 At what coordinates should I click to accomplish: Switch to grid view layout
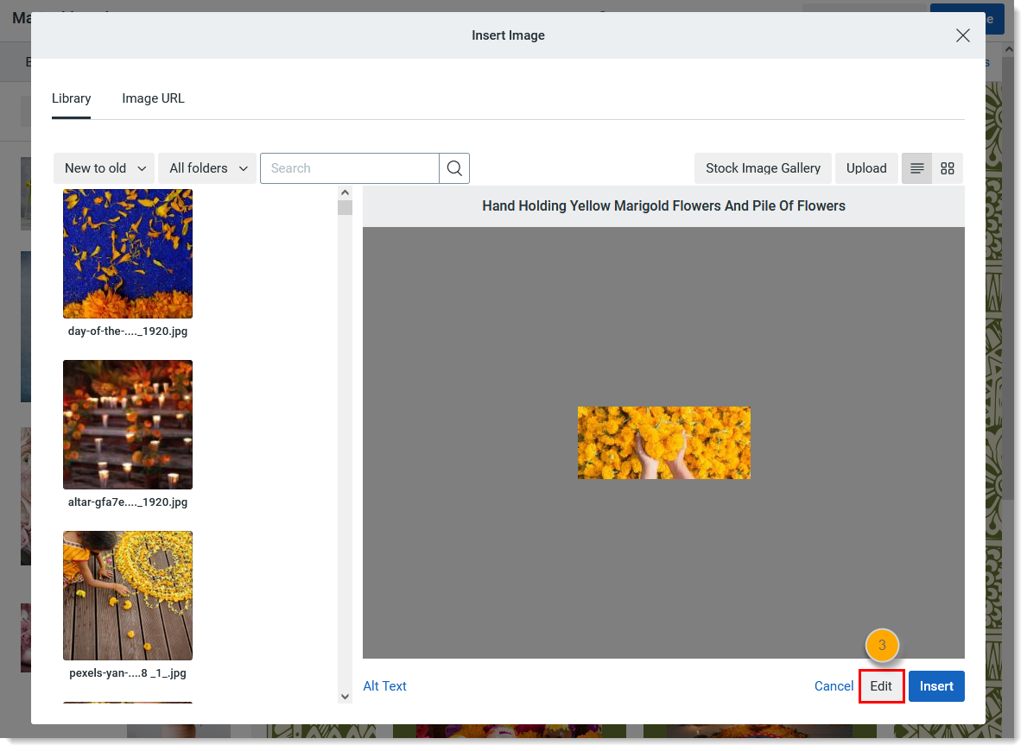(947, 168)
